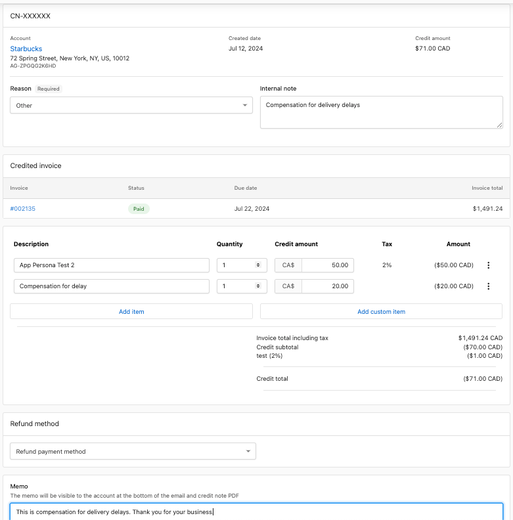
Task: Edit the 50.00 credit amount field
Action: tap(328, 265)
